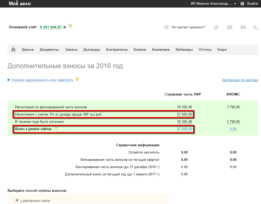Click the phone call icon
The width and height of the screenshot is (261, 204).
[x=256, y=27]
